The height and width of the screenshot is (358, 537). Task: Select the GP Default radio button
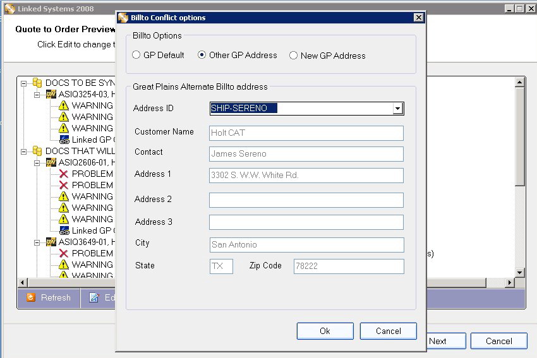tap(136, 55)
